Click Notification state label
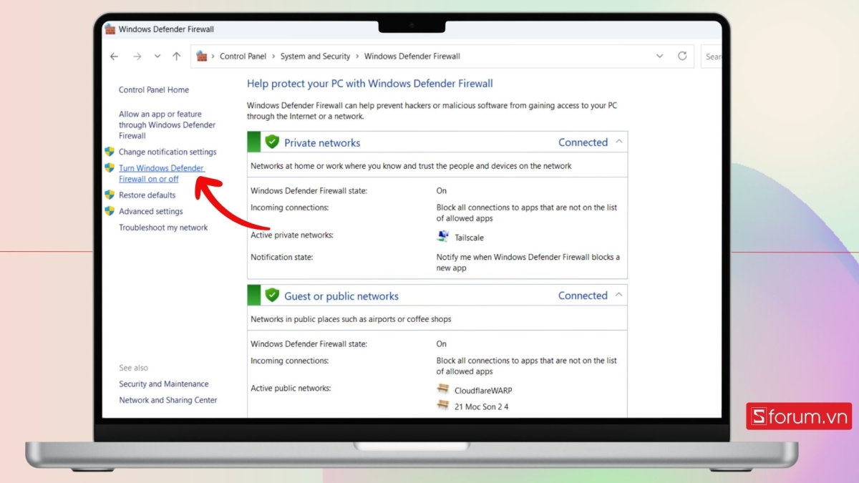Screen dimensions: 859x483 click(x=282, y=257)
